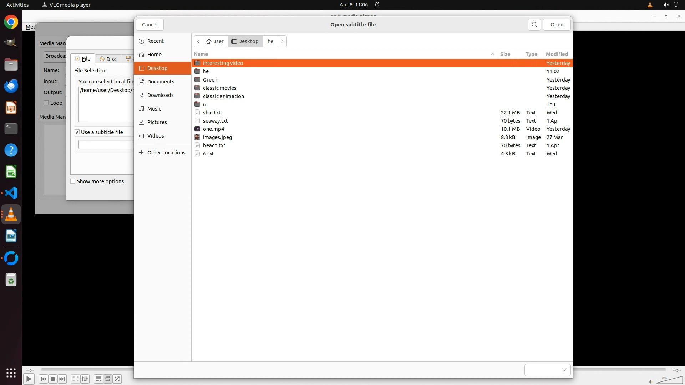The image size is (685, 385).
Task: Toggle the playlist icon
Action: click(x=98, y=379)
